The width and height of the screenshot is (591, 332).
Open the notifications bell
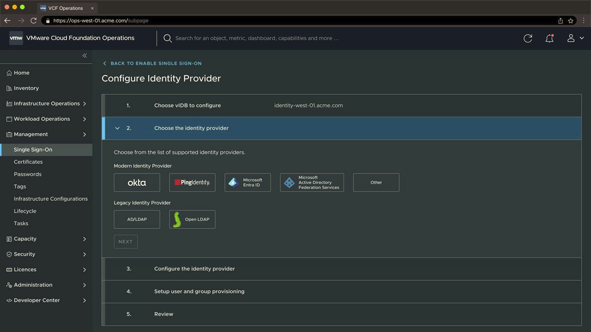(549, 38)
